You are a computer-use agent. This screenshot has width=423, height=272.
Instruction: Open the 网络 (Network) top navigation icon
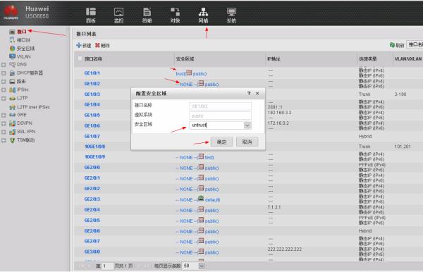[203, 12]
